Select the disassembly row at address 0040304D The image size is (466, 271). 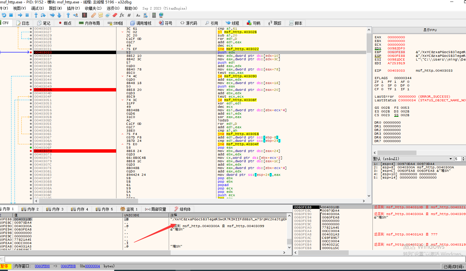click(200, 93)
